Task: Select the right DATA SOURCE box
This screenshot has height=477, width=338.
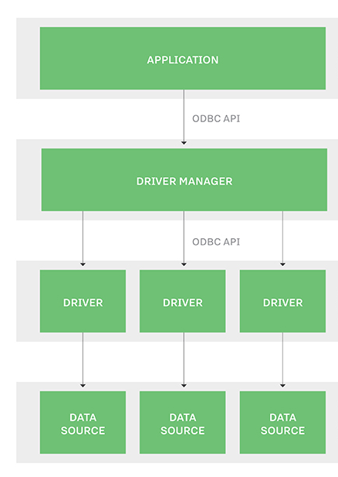Action: click(282, 423)
